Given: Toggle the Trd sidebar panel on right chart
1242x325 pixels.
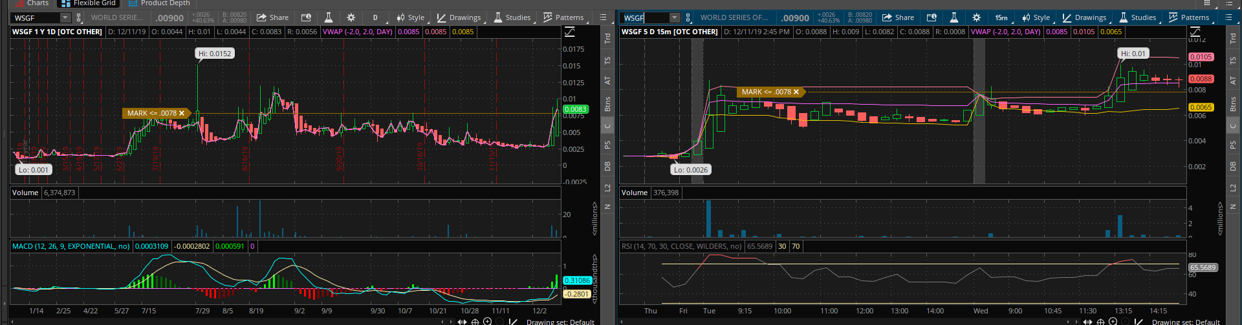Looking at the screenshot, I should [x=1233, y=39].
